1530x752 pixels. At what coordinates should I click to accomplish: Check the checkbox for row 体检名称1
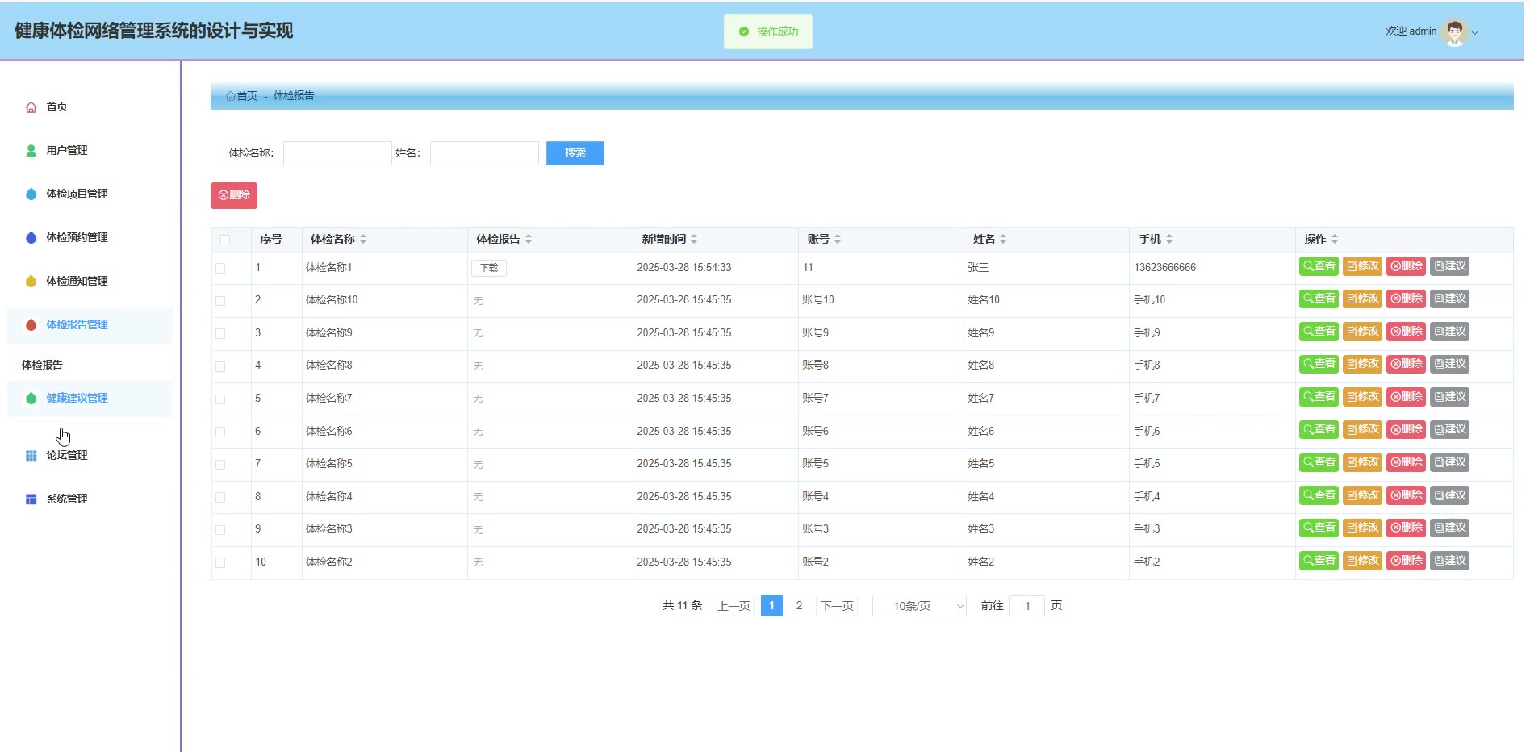coord(220,268)
